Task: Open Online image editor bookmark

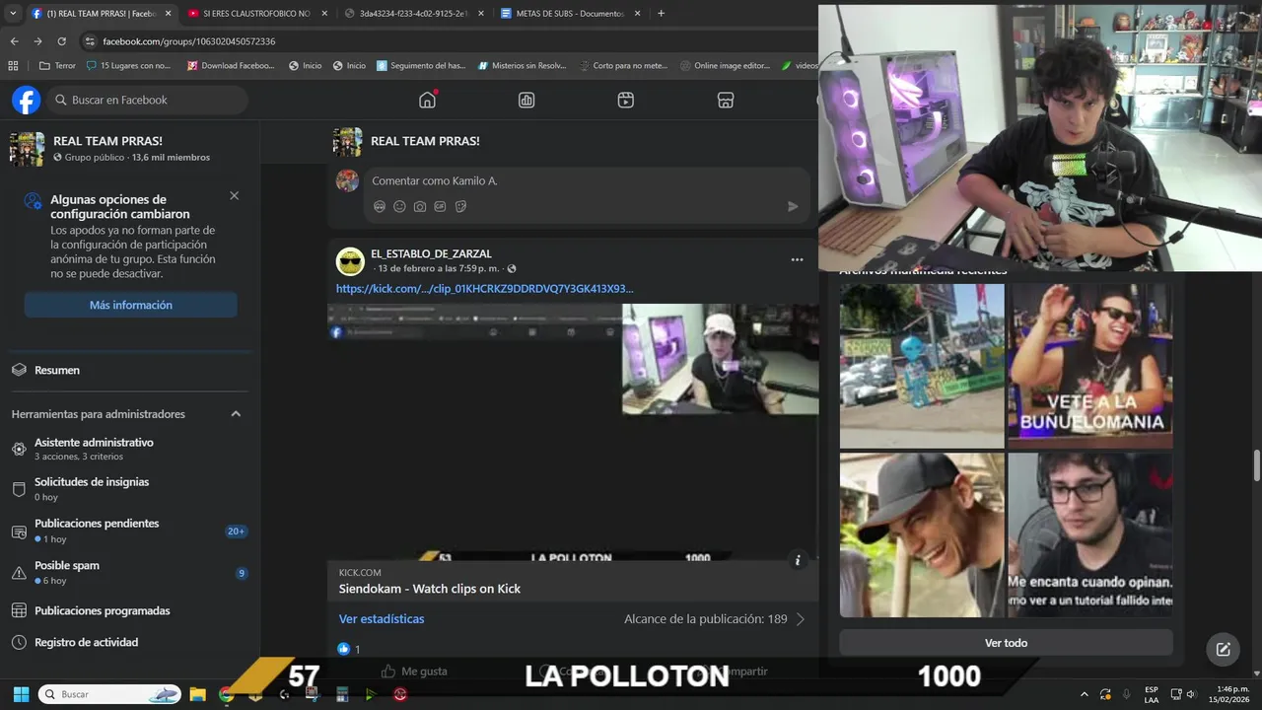Action: click(725, 66)
